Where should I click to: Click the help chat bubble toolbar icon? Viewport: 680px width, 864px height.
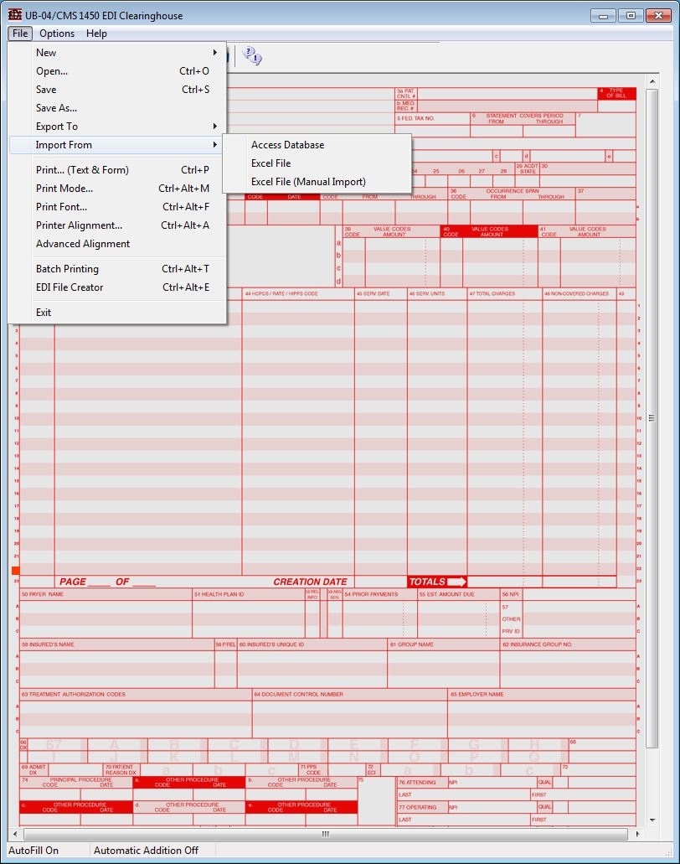pyautogui.click(x=252, y=55)
